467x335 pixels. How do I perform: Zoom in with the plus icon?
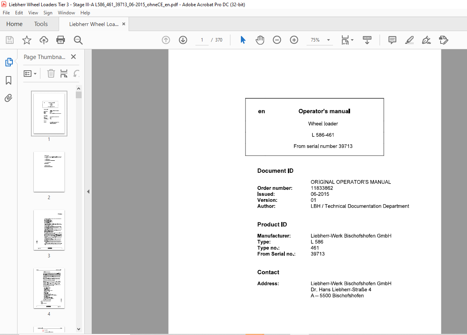pos(294,40)
